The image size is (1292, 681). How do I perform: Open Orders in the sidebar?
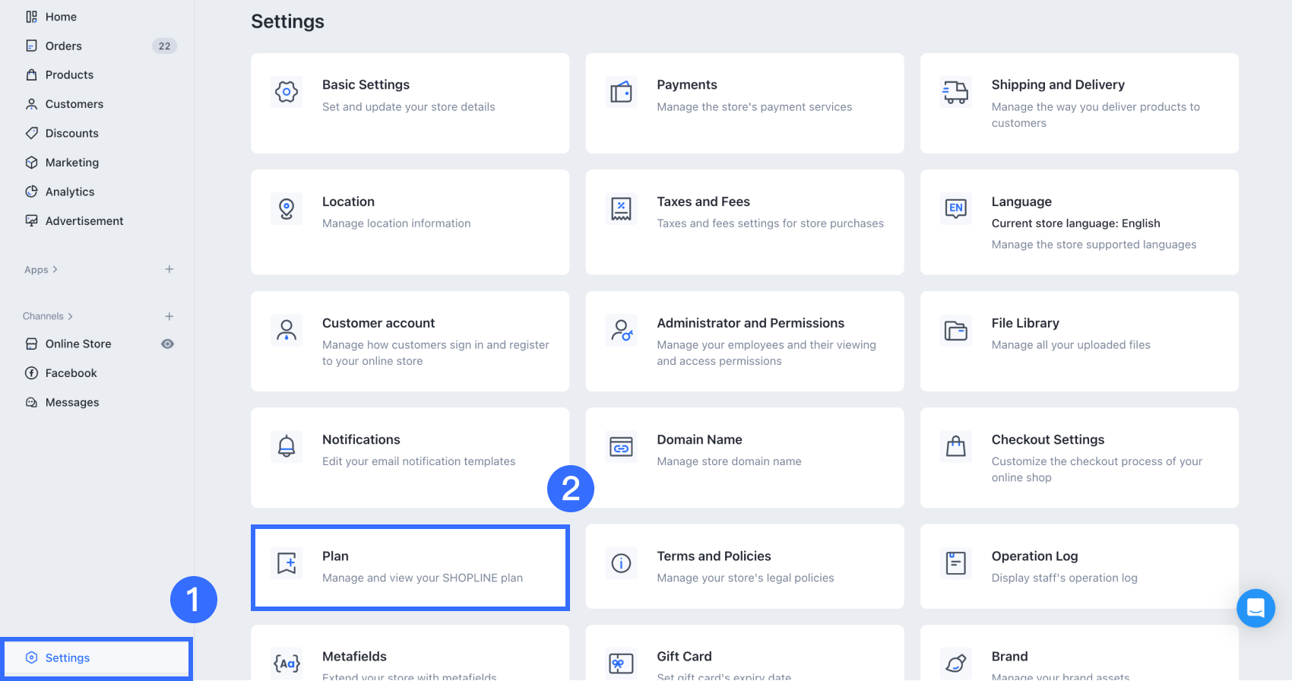click(x=64, y=46)
